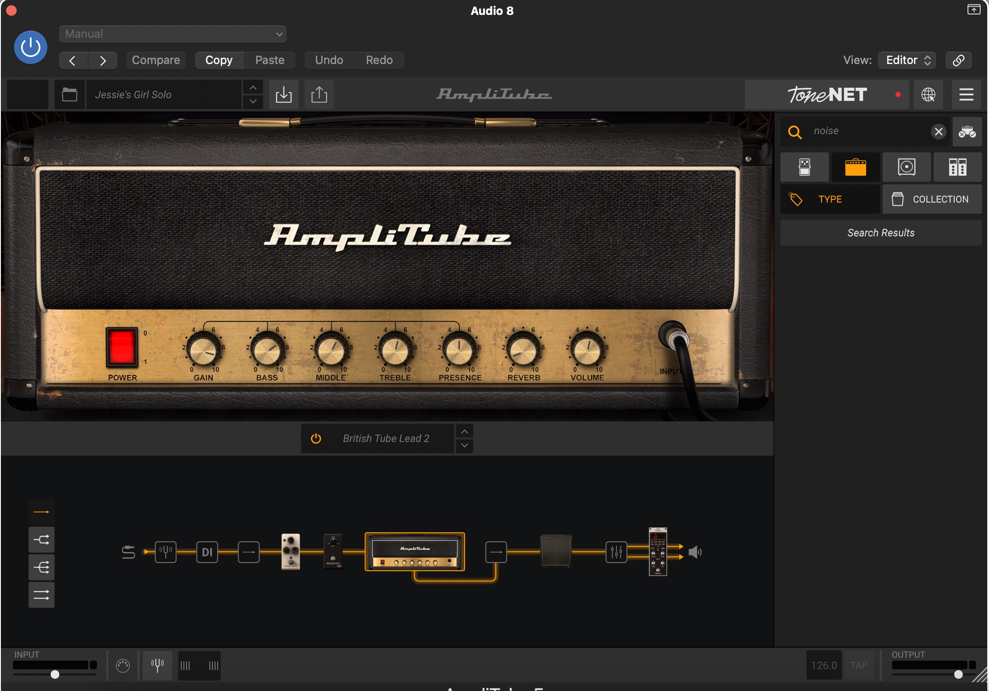The height and width of the screenshot is (691, 989).
Task: Select the dual parallel routing icon
Action: pos(42,595)
